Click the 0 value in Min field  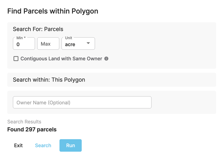point(18,44)
